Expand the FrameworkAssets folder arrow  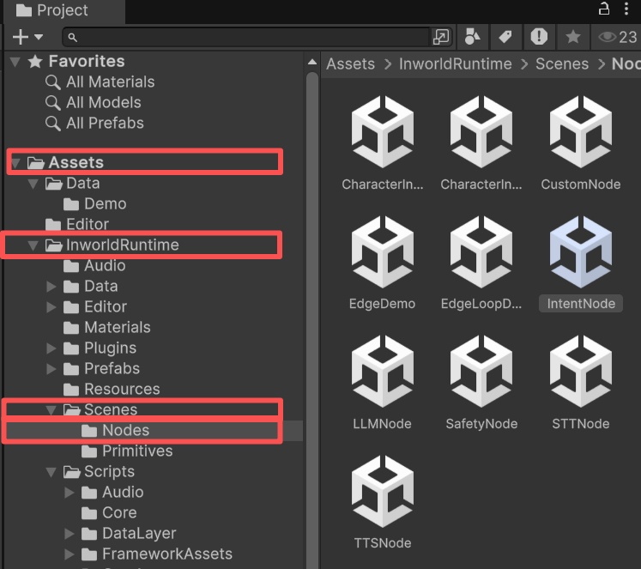coord(70,554)
